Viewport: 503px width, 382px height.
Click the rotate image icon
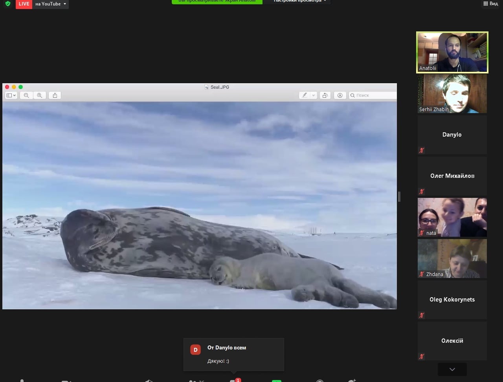coord(325,95)
